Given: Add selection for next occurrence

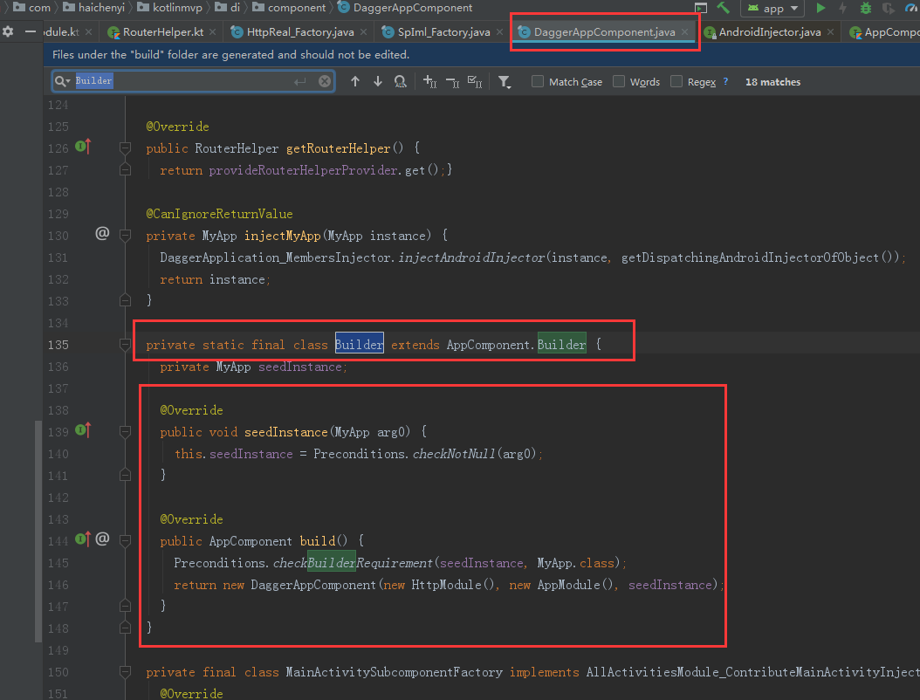Looking at the screenshot, I should pyautogui.click(x=429, y=81).
